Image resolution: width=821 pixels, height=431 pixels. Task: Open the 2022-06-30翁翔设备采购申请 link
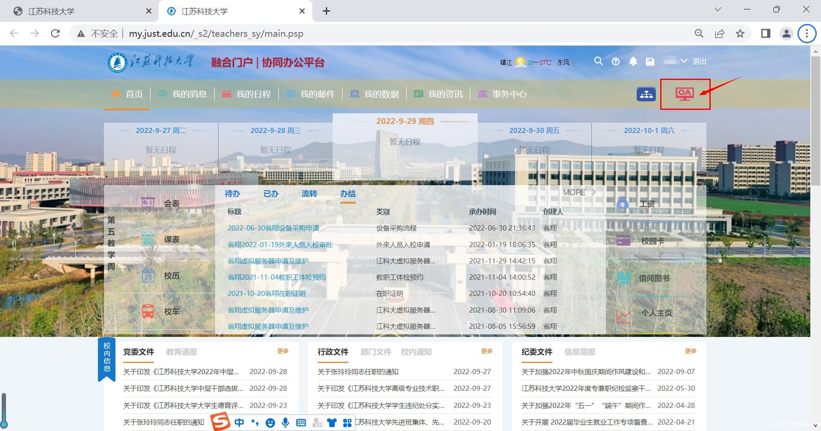tap(273, 228)
